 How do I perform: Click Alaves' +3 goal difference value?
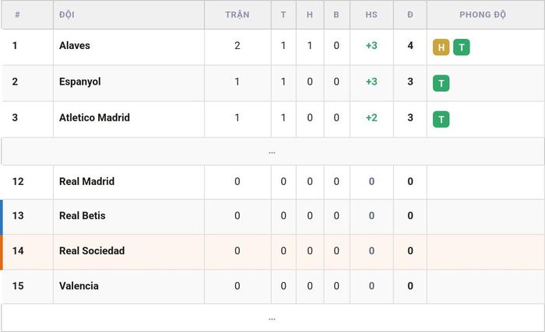coord(371,46)
